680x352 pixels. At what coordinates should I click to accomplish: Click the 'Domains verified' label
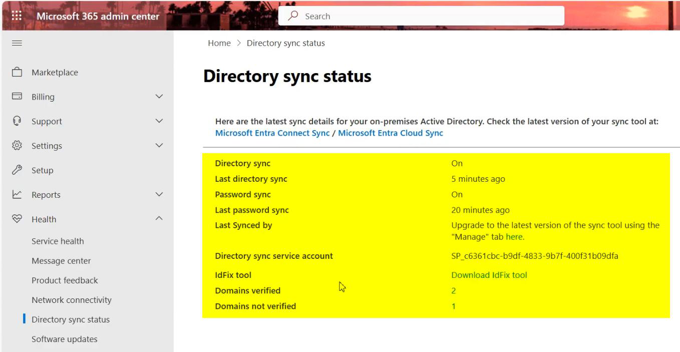247,290
